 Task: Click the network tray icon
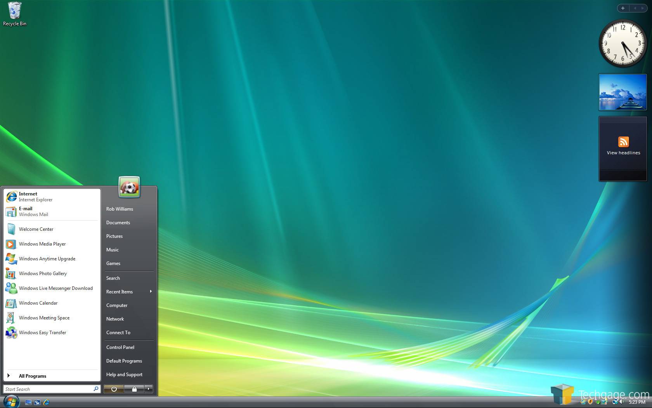615,402
